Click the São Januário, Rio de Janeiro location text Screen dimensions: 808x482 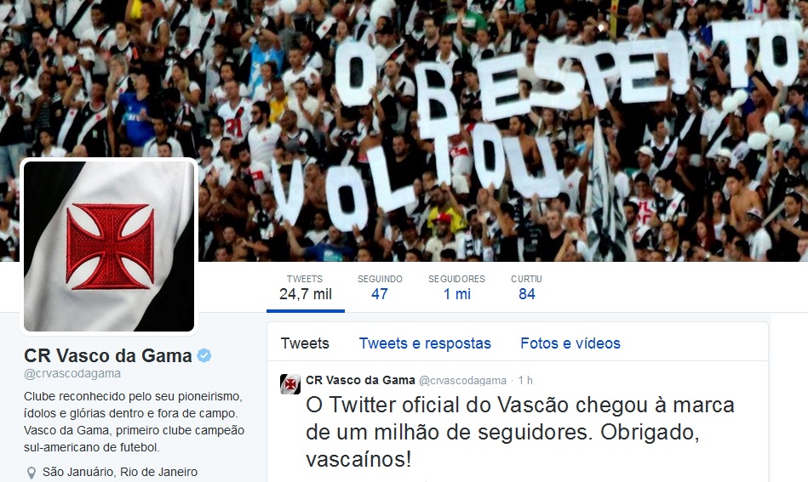pyautogui.click(x=120, y=473)
